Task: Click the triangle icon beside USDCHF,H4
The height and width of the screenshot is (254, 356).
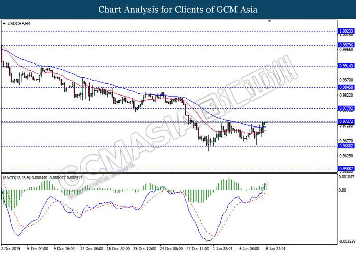Action: [x=5, y=23]
